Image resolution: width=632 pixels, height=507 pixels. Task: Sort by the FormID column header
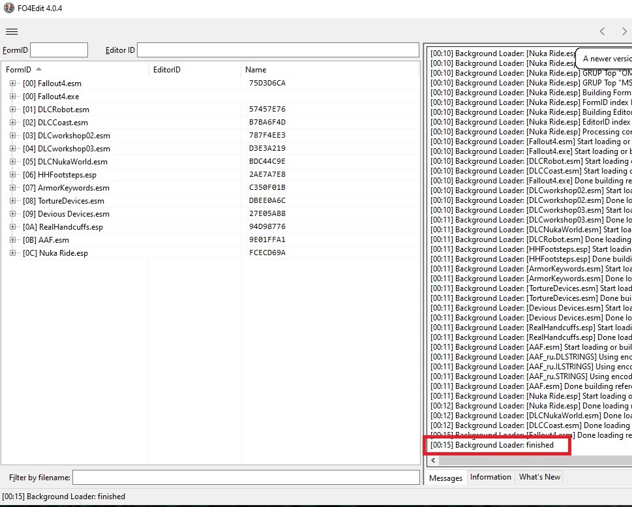click(18, 70)
